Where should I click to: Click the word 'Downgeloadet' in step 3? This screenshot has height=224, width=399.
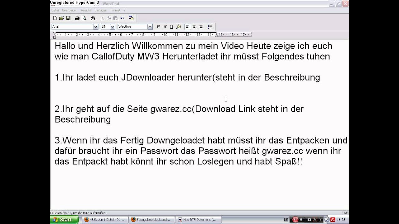tap(176, 141)
